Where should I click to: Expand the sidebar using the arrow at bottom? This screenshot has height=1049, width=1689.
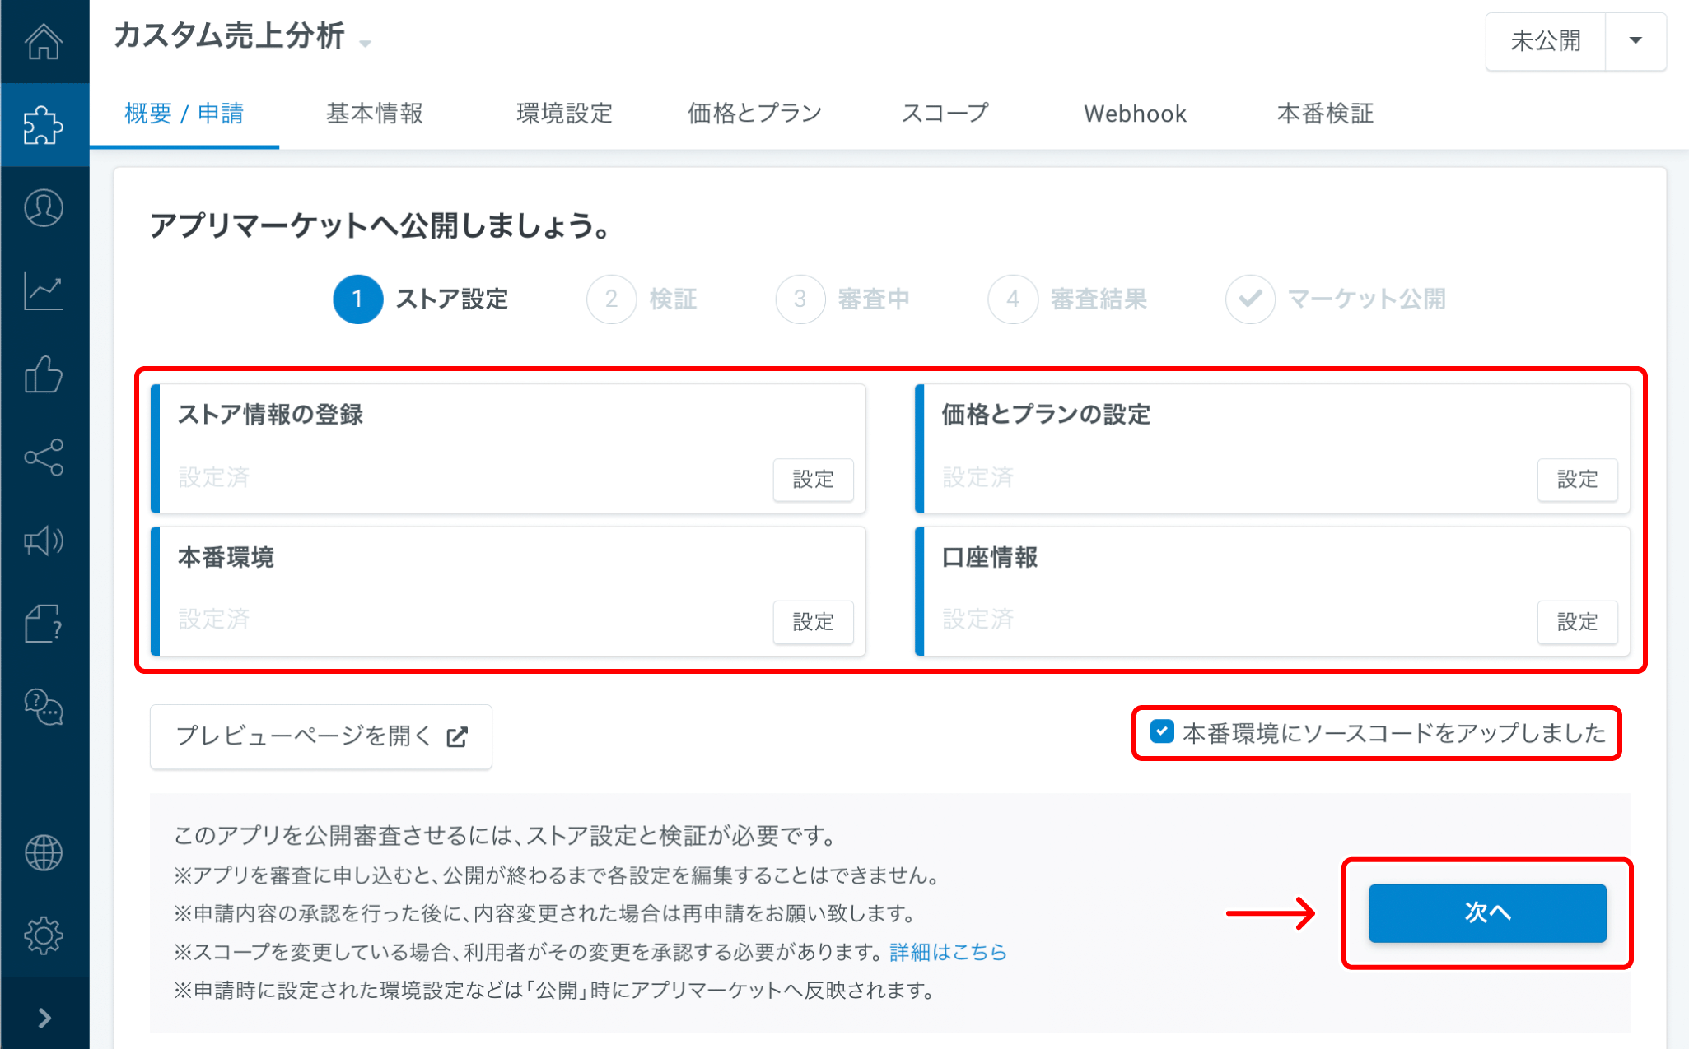coord(44,1019)
